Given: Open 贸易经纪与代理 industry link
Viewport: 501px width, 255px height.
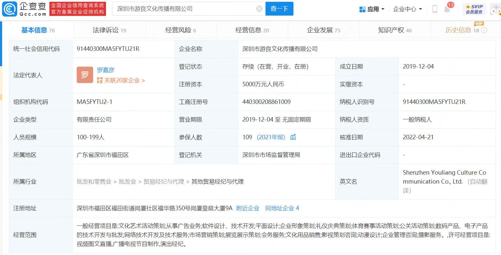Looking at the screenshot, I should coord(164,182).
